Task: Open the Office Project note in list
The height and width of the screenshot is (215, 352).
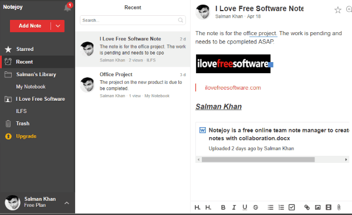Action: [133, 85]
